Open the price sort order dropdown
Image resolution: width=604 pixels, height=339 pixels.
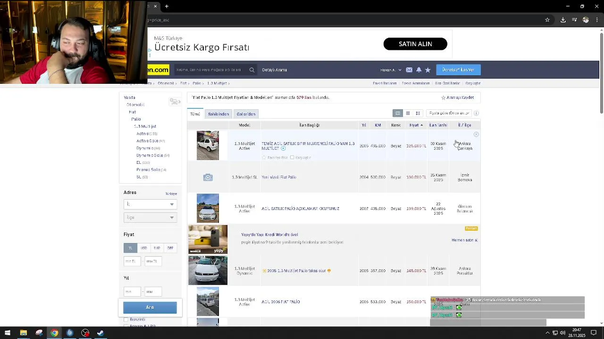tap(449, 113)
